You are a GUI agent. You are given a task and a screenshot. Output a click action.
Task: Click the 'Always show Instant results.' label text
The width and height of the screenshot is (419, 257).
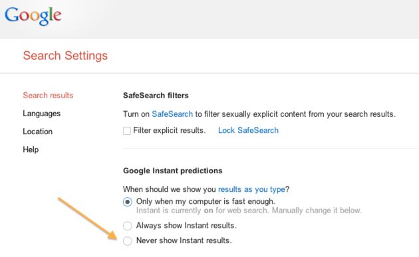pyautogui.click(x=186, y=226)
